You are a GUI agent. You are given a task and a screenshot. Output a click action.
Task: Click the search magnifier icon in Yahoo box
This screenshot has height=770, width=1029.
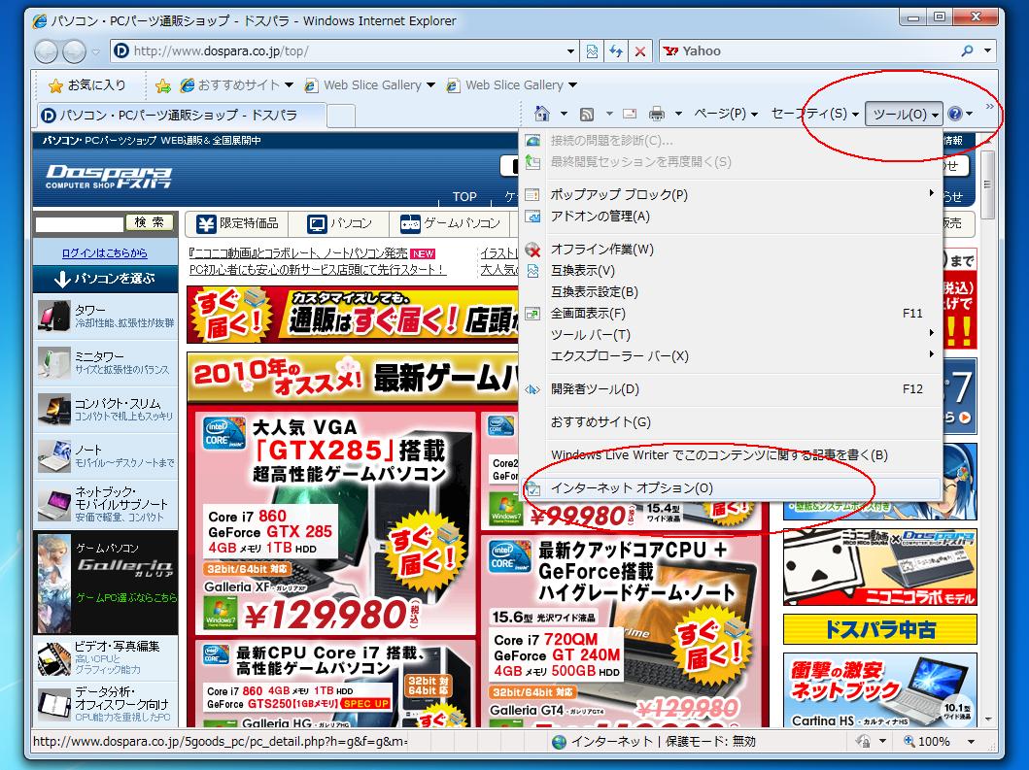point(967,50)
